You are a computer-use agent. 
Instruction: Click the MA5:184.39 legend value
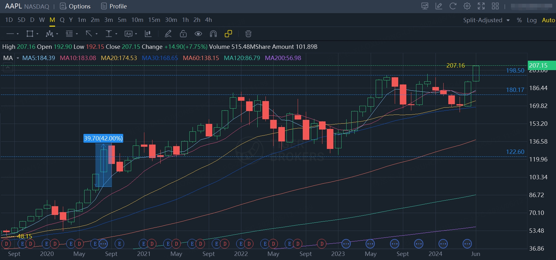coord(39,58)
